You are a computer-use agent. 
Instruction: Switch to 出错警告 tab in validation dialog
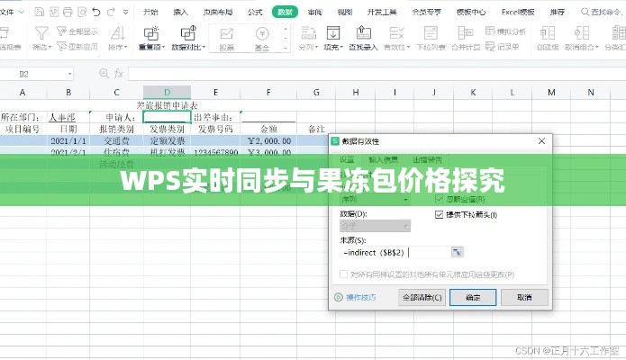(428, 159)
